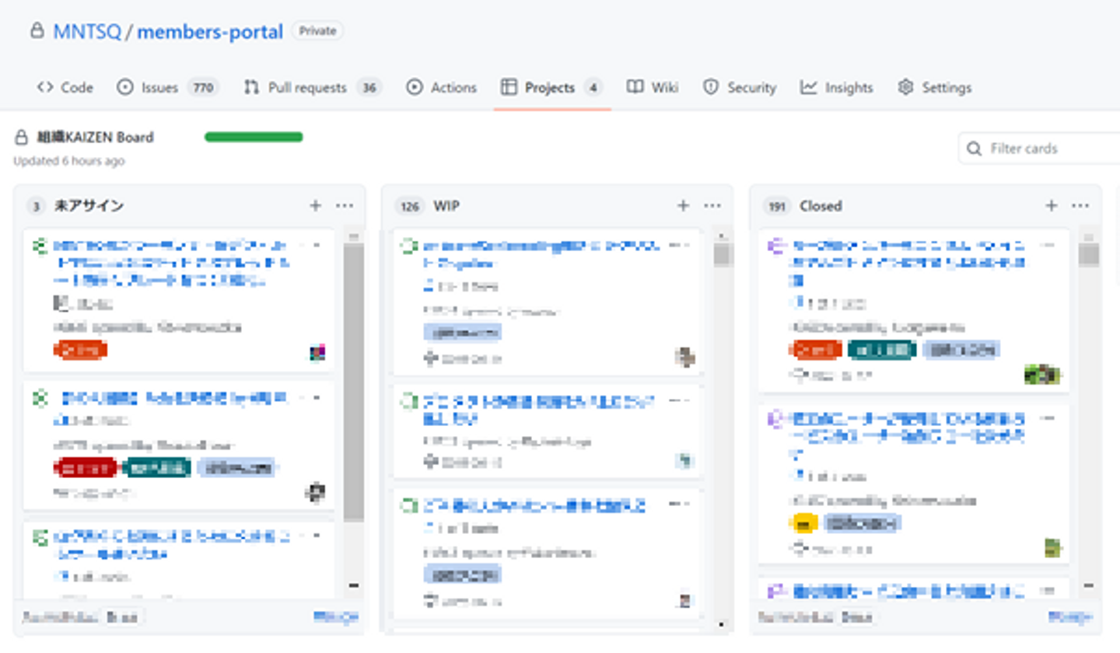Open the Actions tab
1120x653 pixels.
pyautogui.click(x=441, y=87)
